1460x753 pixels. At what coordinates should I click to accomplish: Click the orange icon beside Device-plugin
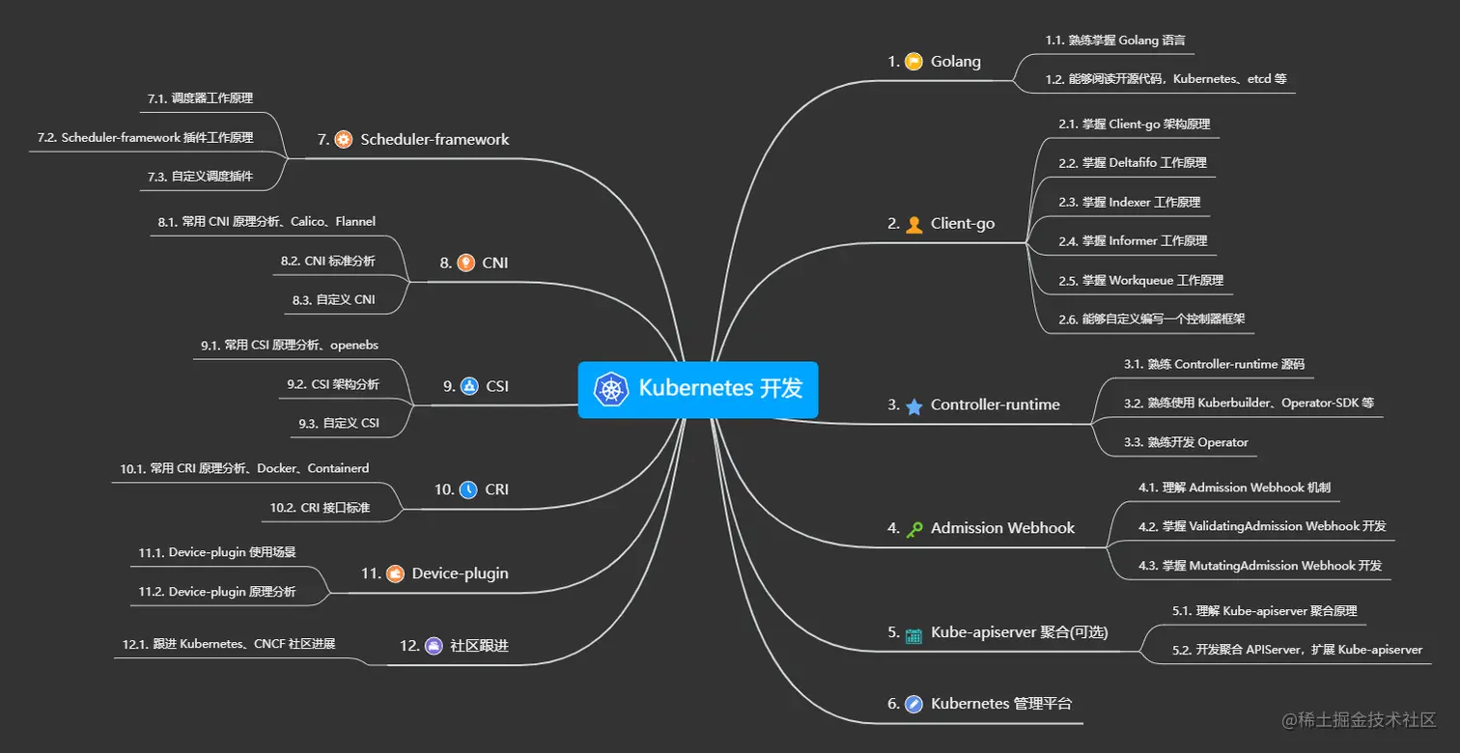395,573
